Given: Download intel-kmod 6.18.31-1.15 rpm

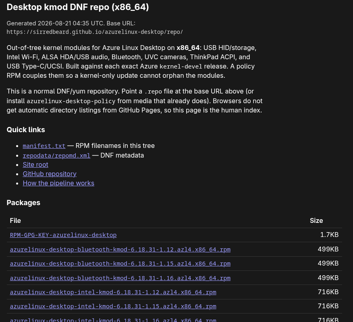Looking at the screenshot, I should pos(113,306).
